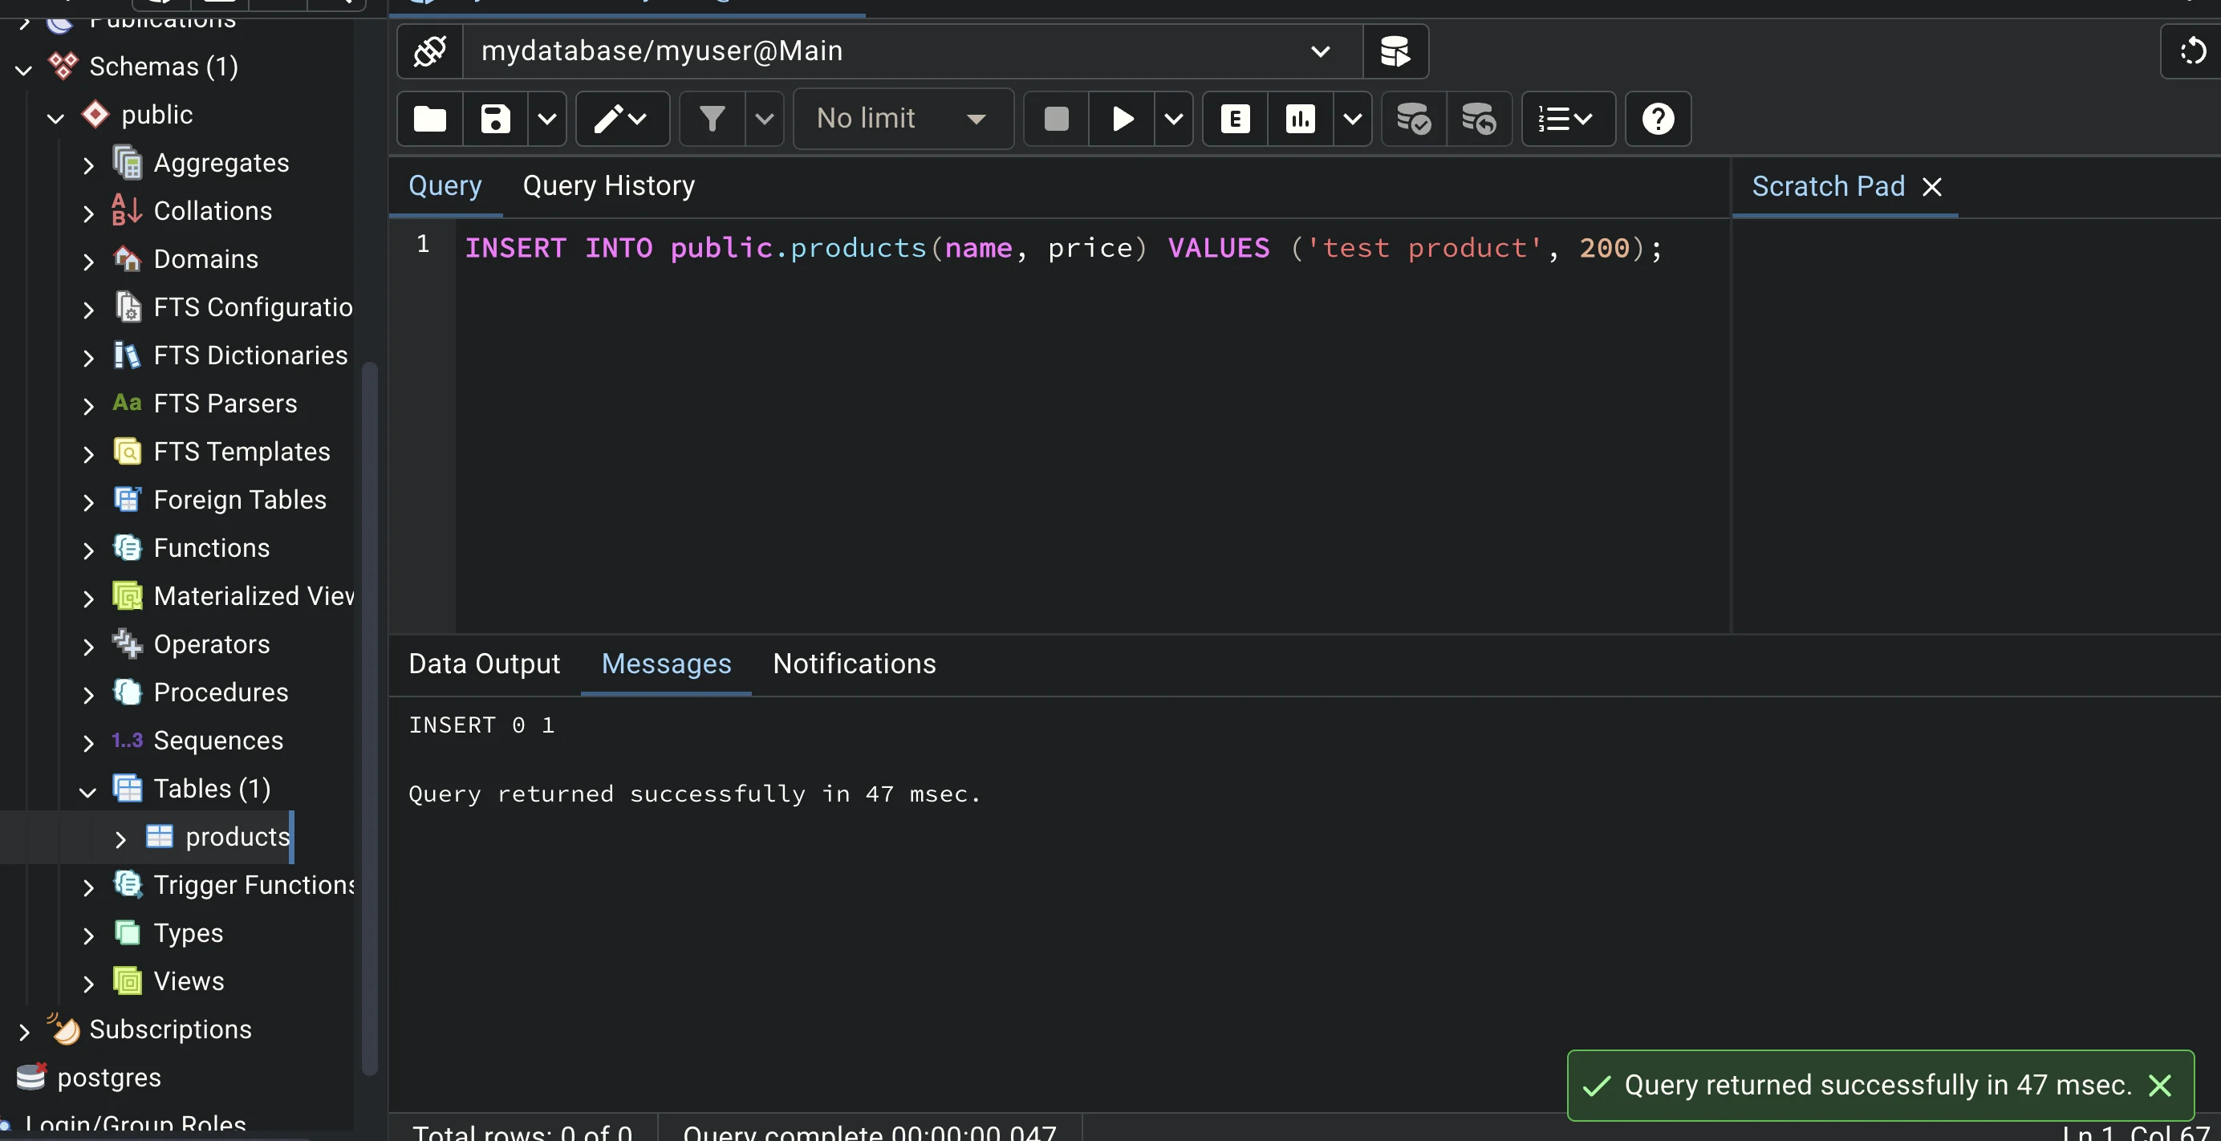Image resolution: width=2221 pixels, height=1141 pixels.
Task: Click the Commit transaction icon
Action: (1414, 119)
